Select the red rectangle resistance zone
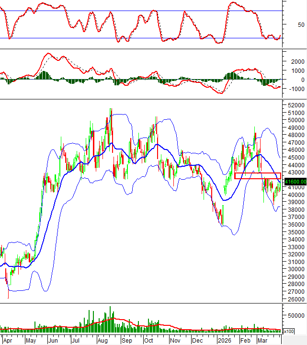 pos(258,176)
